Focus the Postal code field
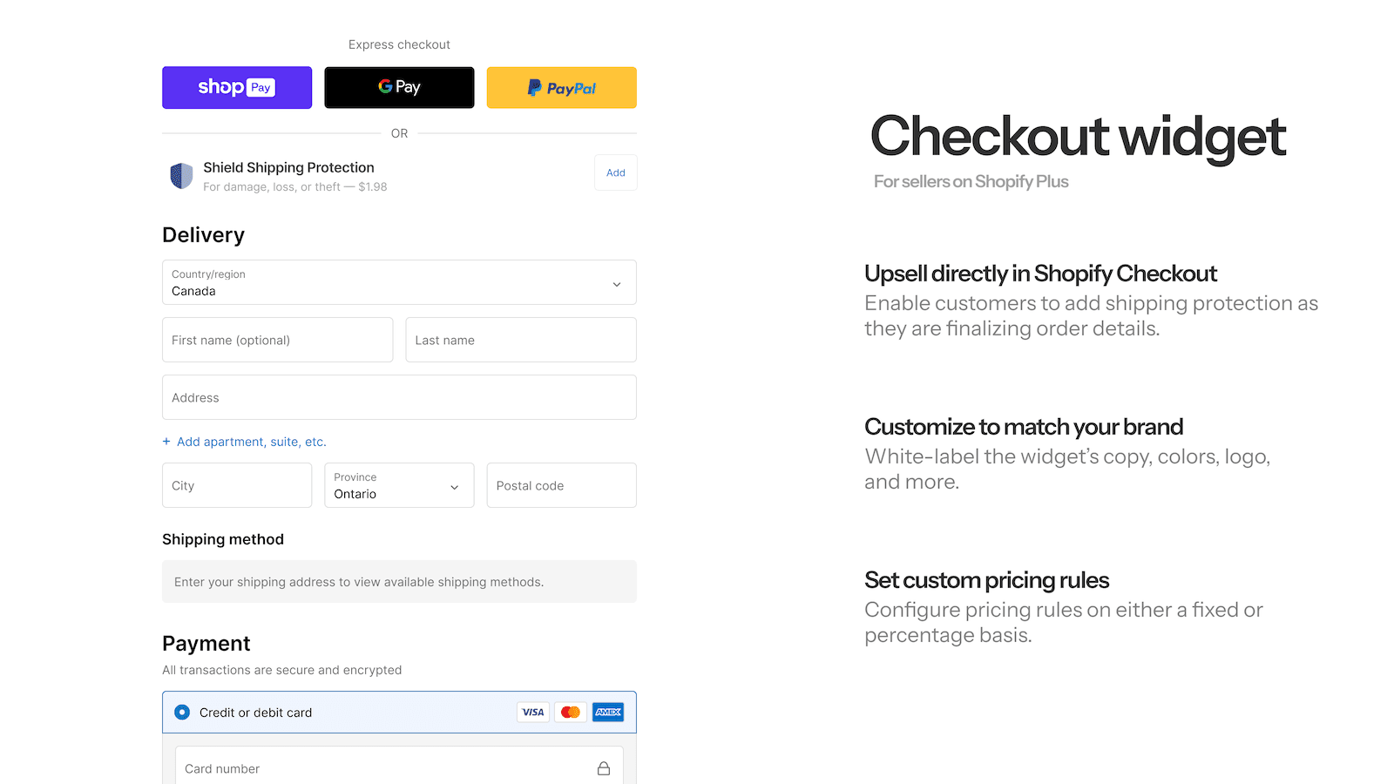Screen dimensions: 1394x784 pos(562,485)
